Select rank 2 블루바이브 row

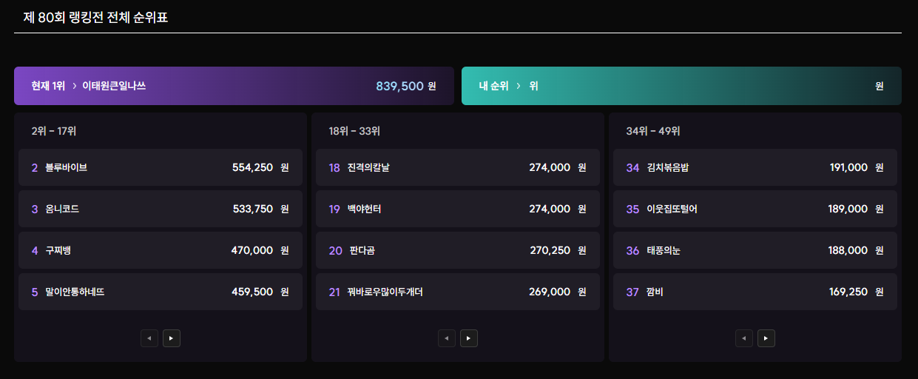(161, 167)
